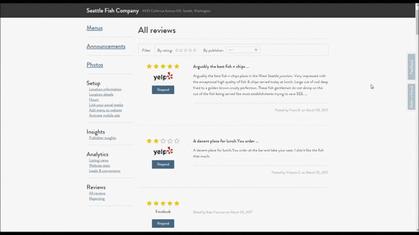Image resolution: width=419 pixels, height=235 pixels.
Task: Open the Announcements section
Action: [x=106, y=46]
